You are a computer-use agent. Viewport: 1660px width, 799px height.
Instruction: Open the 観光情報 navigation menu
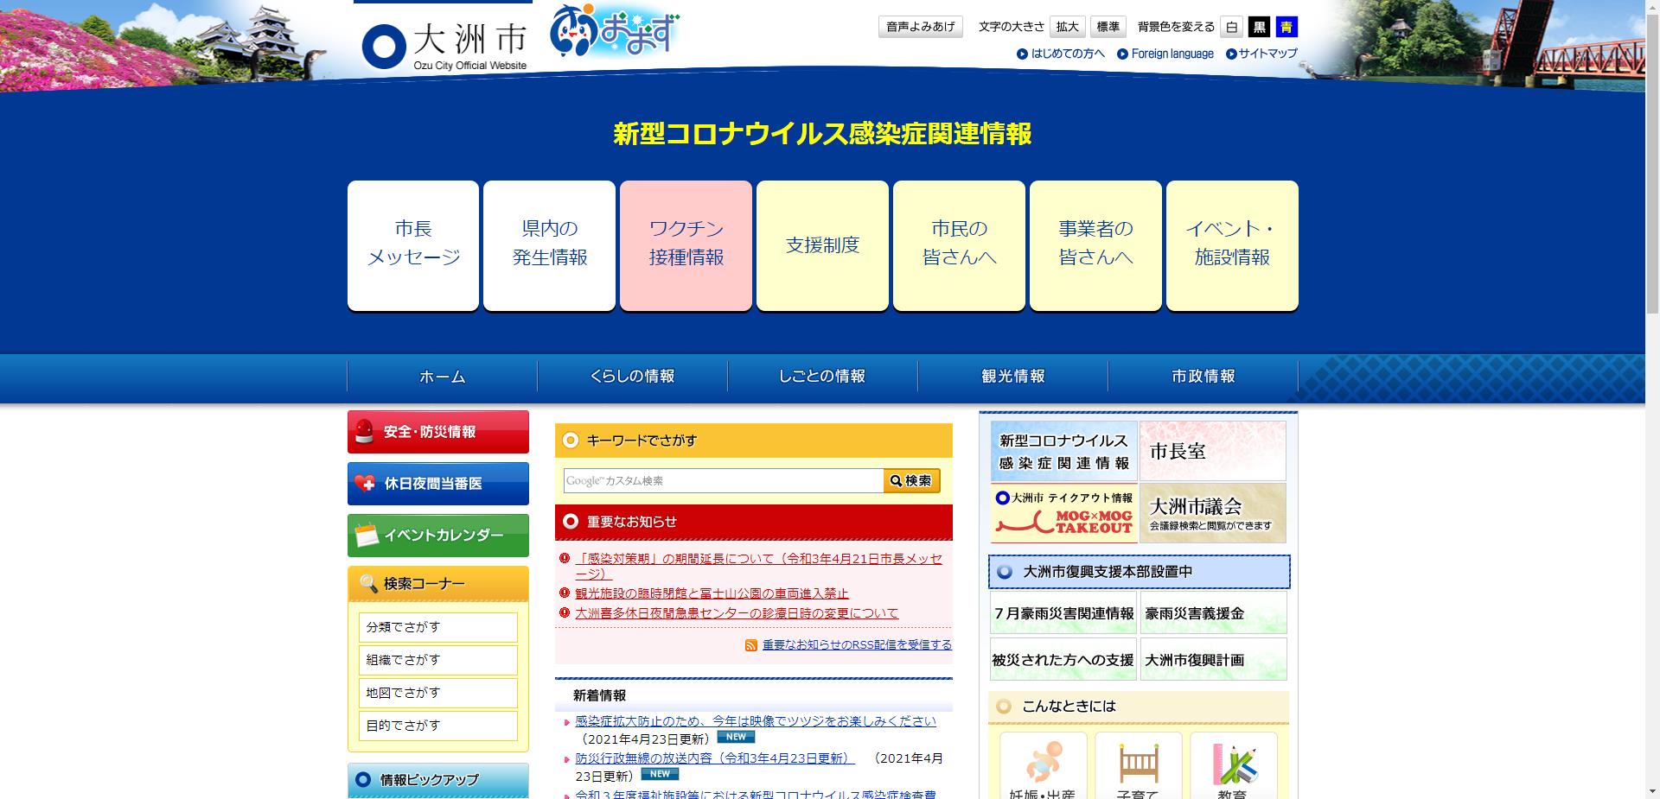(1012, 377)
